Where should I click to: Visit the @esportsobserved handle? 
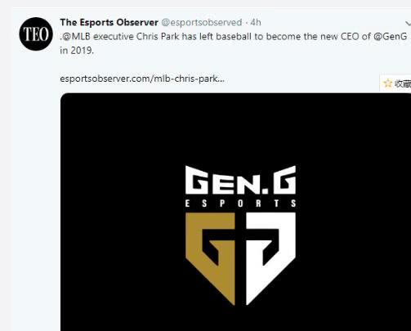point(202,22)
